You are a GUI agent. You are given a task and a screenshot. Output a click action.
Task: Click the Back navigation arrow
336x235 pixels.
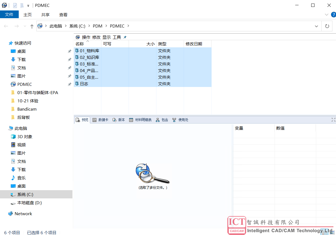(6, 26)
